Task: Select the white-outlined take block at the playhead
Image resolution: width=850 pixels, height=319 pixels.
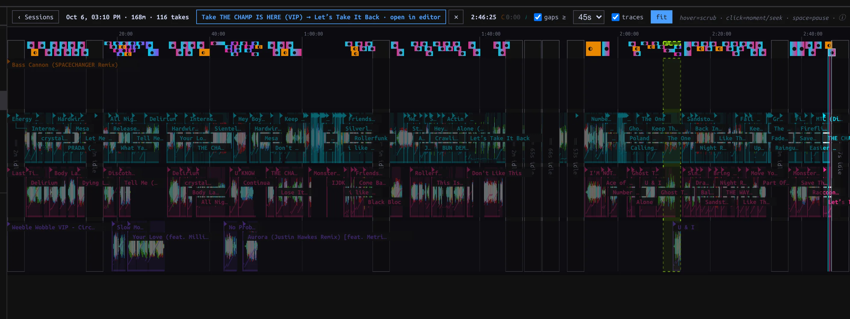Action: (x=832, y=52)
